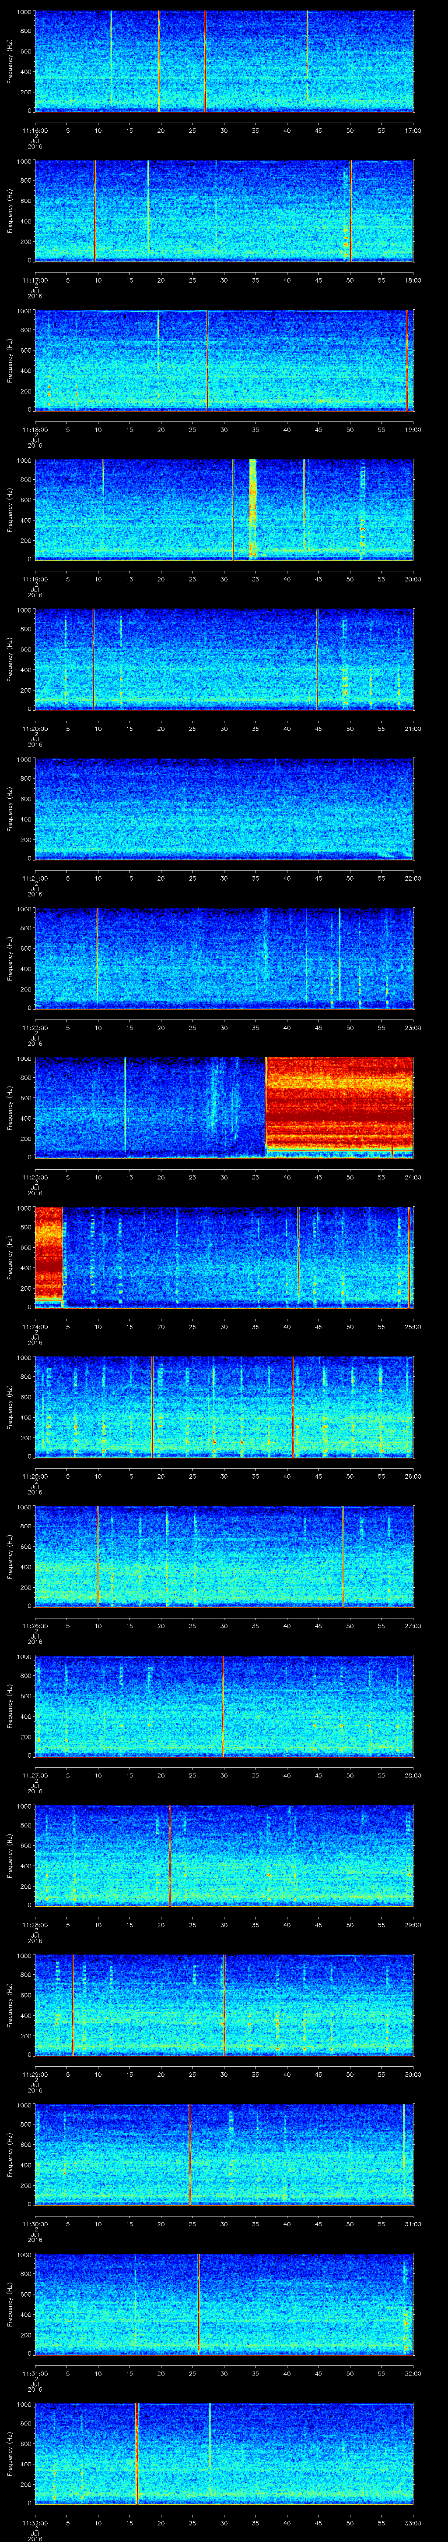Click the 11:24:00 start time label
This screenshot has width=448, height=2542.
35,1326
